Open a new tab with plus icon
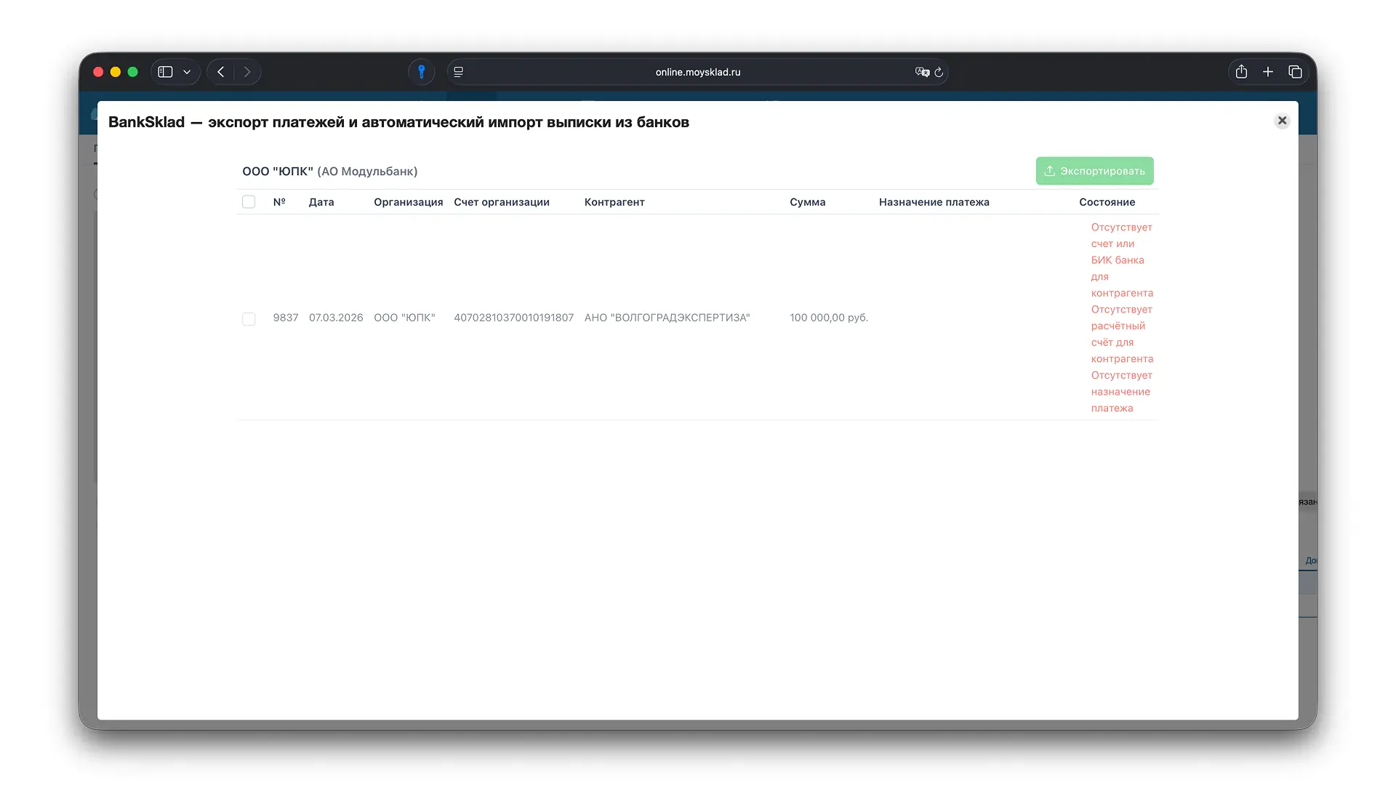This screenshot has height=785, width=1396. pos(1268,72)
